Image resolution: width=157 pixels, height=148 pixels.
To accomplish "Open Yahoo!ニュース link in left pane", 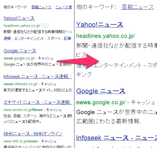I will click(19, 18).
